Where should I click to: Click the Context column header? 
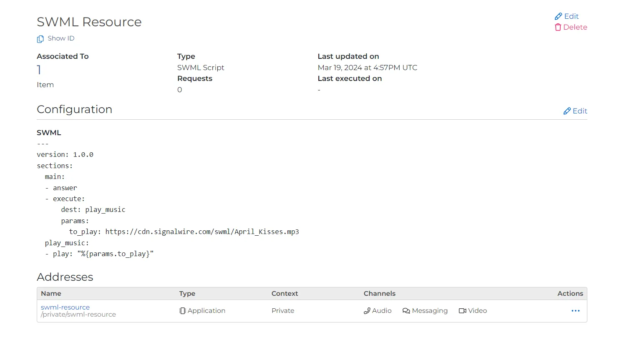tap(285, 293)
